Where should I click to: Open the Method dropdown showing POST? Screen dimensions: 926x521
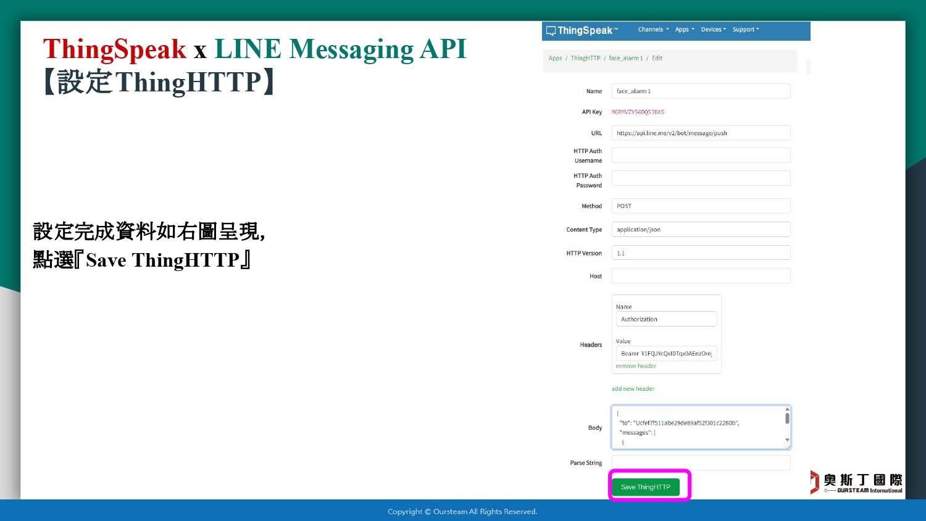pyautogui.click(x=701, y=206)
